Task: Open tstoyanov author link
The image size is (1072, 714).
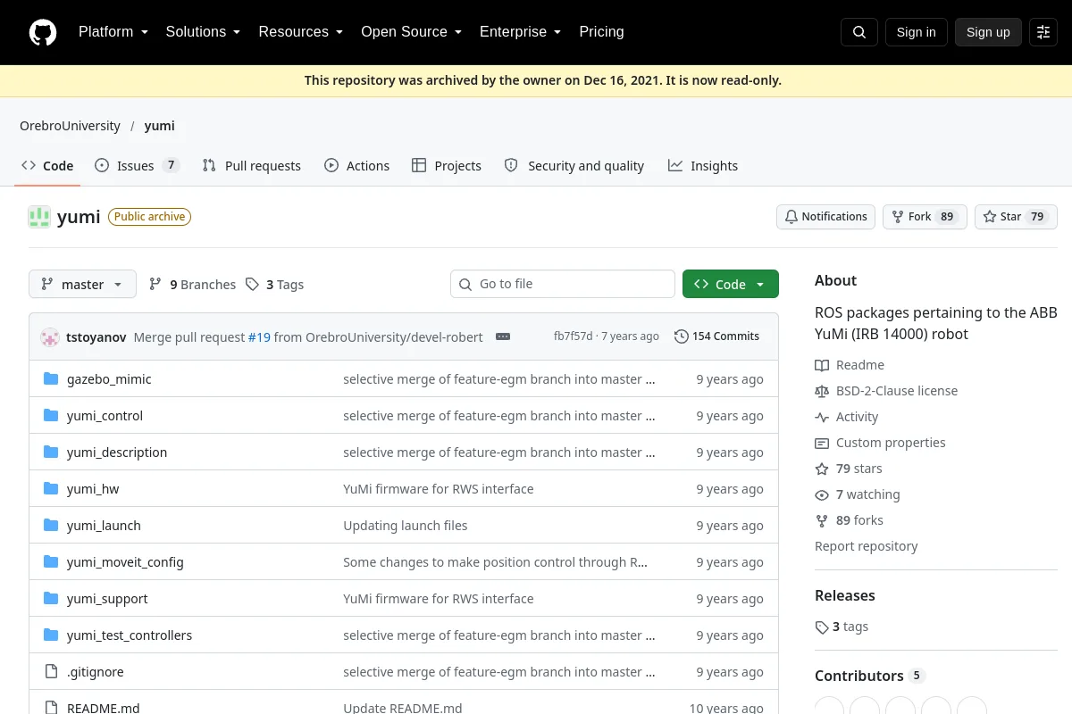Action: click(x=96, y=337)
